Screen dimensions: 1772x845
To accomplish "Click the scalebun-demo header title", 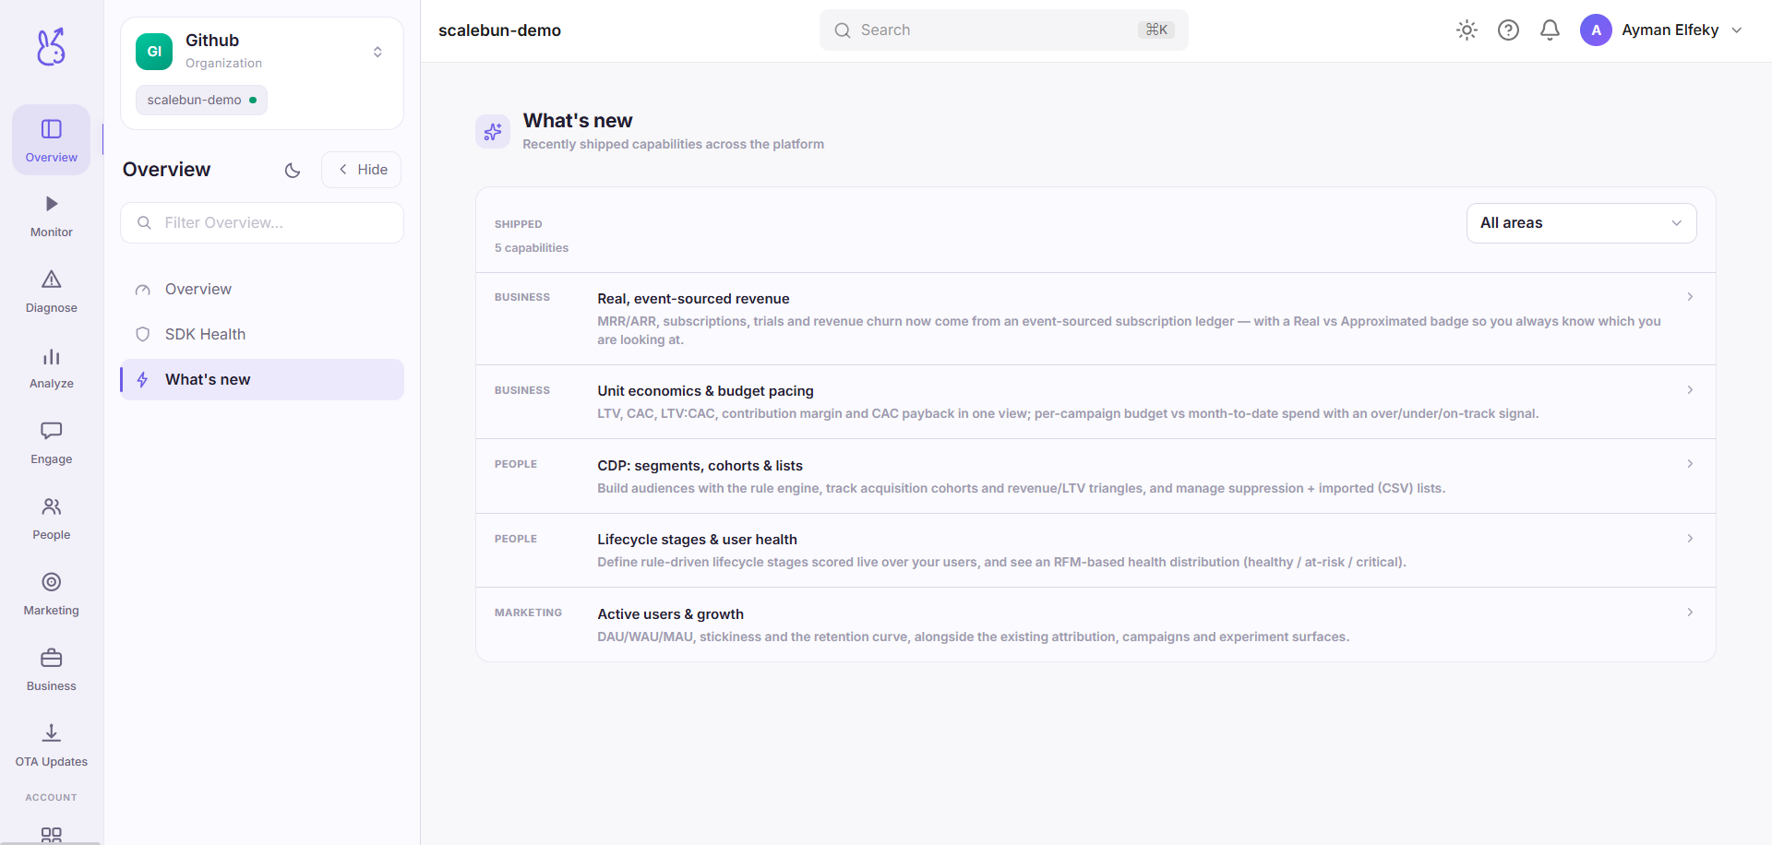I will pyautogui.click(x=499, y=30).
